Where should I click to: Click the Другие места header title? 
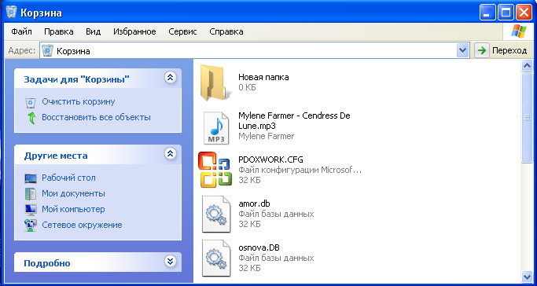coord(56,156)
